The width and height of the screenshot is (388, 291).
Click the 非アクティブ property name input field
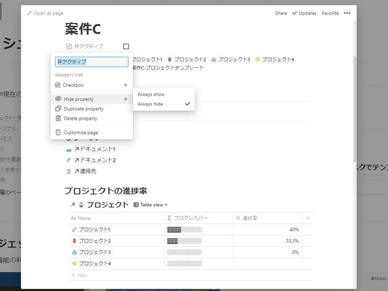[x=92, y=62]
